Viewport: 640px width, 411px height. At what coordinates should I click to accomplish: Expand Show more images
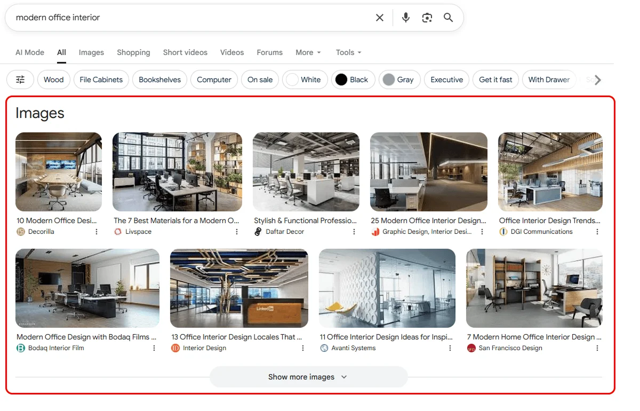click(308, 377)
